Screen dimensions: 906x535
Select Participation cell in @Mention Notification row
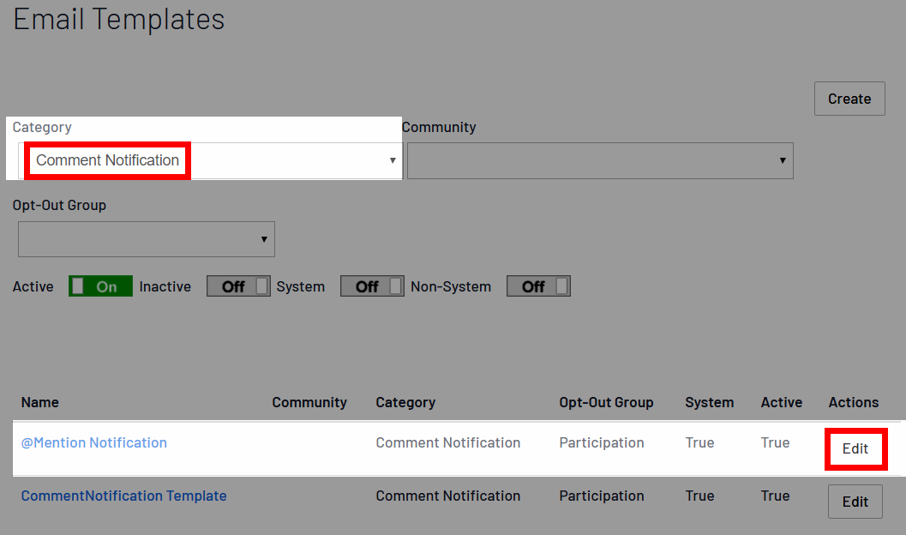tap(602, 442)
